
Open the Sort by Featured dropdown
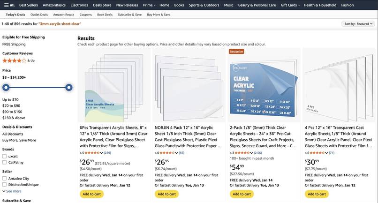(x=358, y=23)
